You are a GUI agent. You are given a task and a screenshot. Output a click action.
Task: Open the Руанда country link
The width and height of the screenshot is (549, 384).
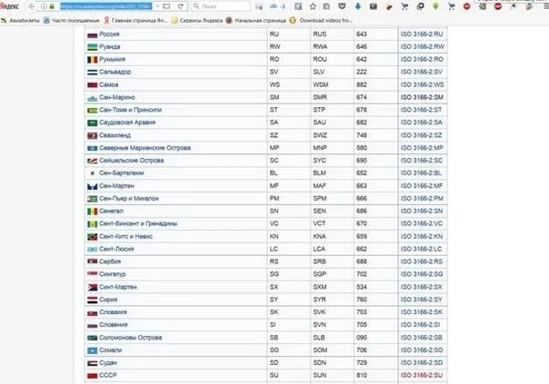[x=110, y=46]
